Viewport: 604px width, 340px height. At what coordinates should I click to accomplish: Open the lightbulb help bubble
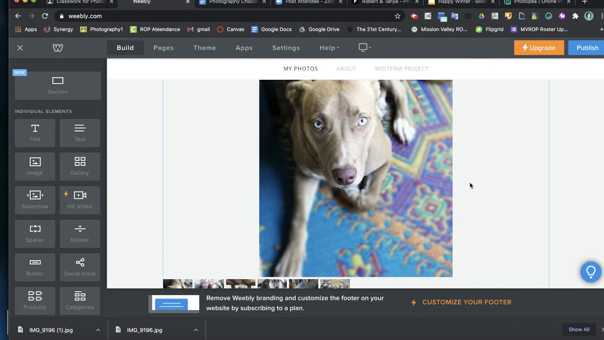pos(591,272)
